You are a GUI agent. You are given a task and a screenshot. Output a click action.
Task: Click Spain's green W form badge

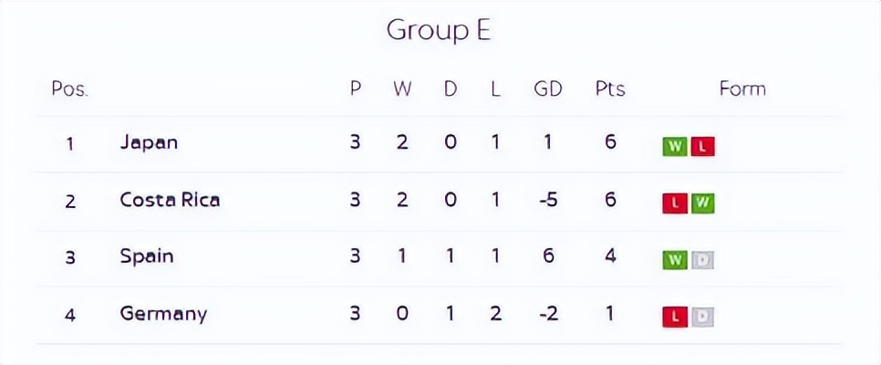[x=674, y=260]
